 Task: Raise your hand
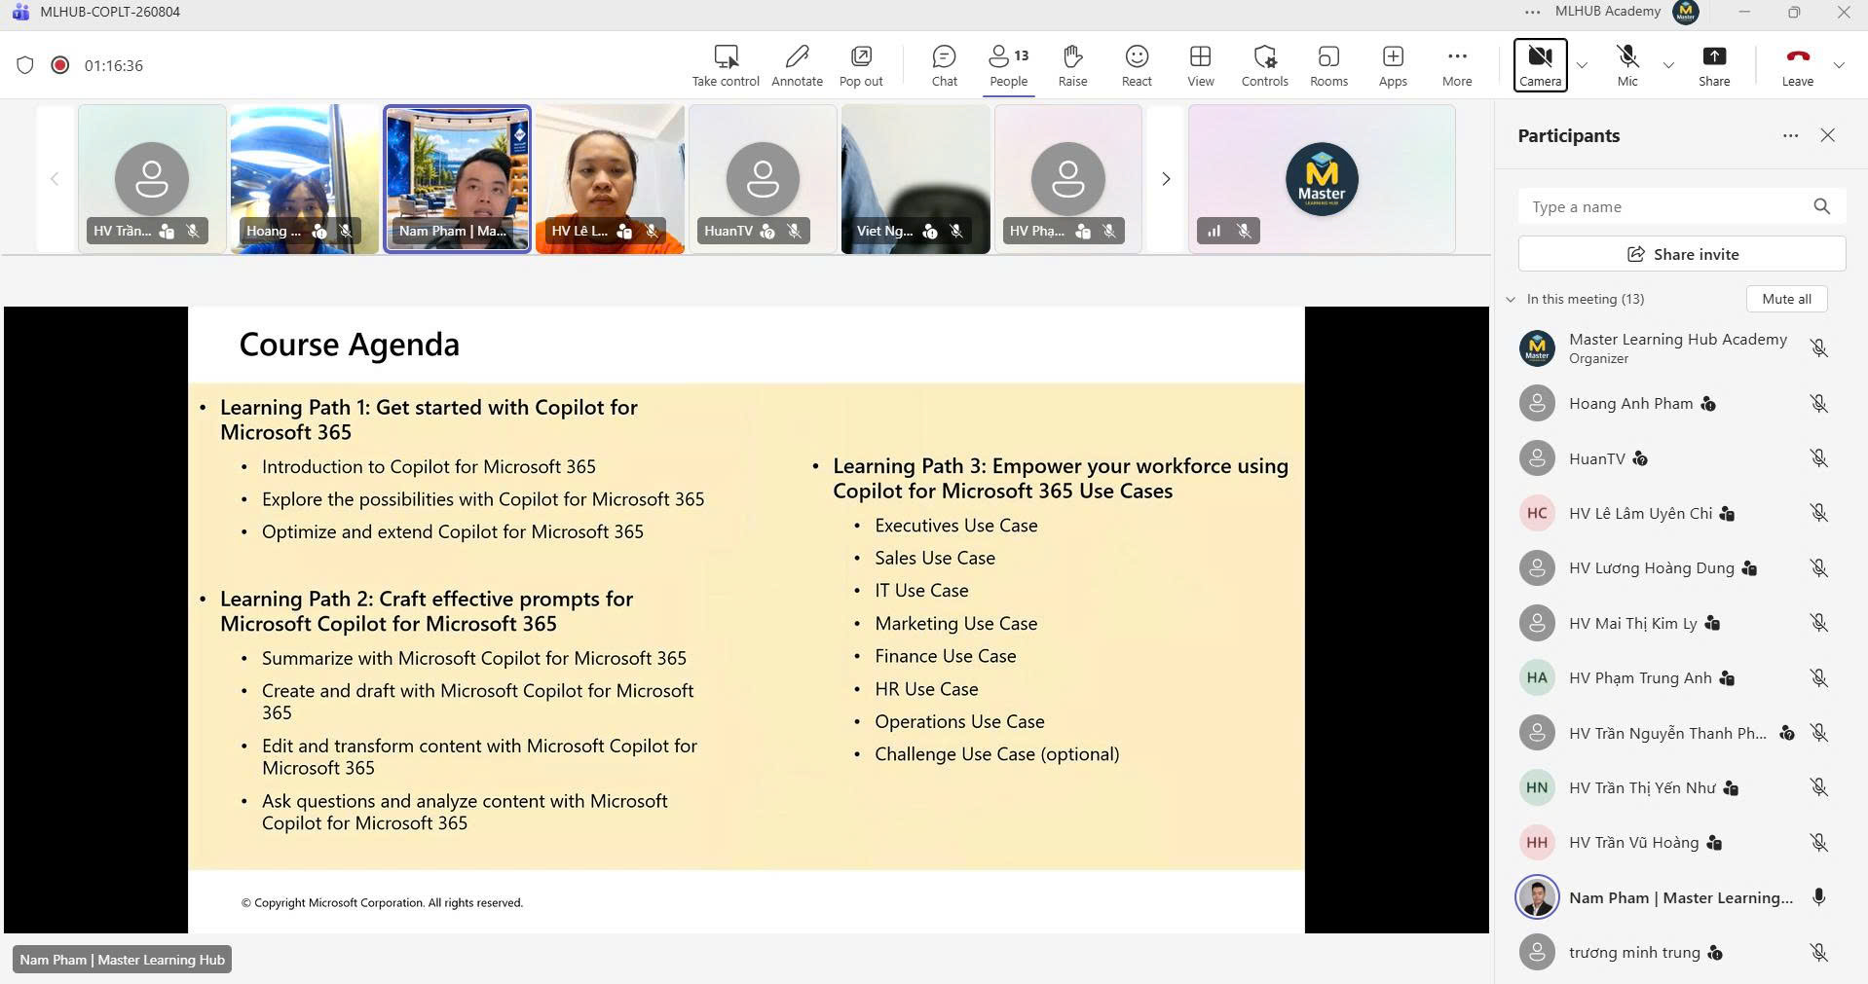click(1072, 65)
